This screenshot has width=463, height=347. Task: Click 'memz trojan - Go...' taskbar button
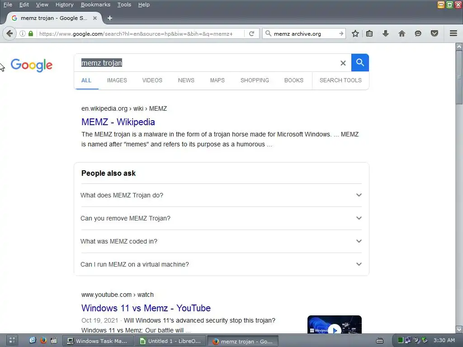243,342
